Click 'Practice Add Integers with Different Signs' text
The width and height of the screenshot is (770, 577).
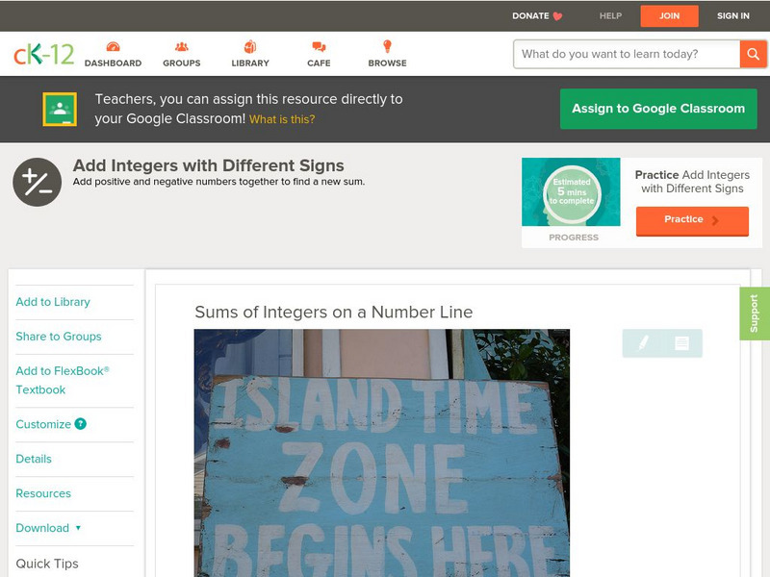(x=692, y=182)
